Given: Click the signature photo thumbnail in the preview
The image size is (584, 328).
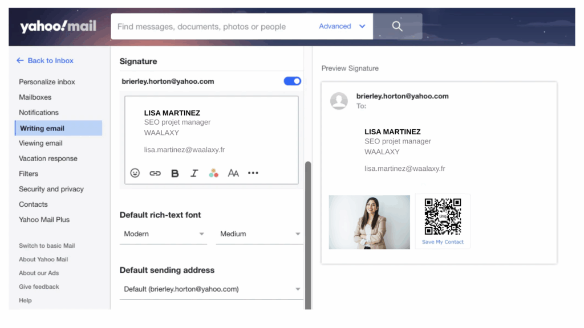Looking at the screenshot, I should coord(369,221).
